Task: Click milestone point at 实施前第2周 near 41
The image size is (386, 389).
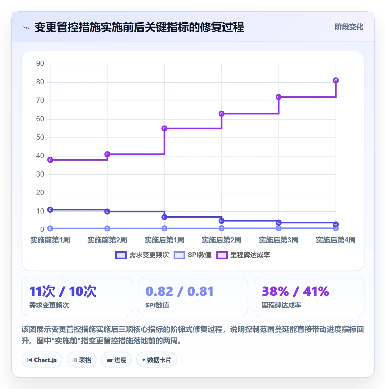Action: click(107, 154)
